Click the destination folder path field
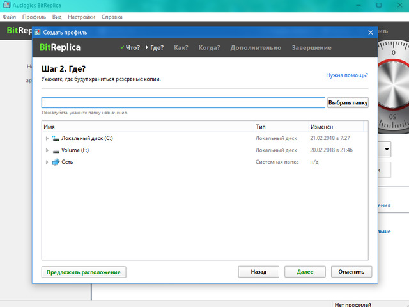The height and width of the screenshot is (307, 409). (183, 102)
